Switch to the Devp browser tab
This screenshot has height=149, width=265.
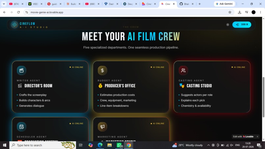pyautogui.click(x=130, y=4)
